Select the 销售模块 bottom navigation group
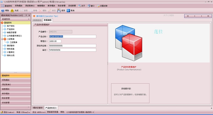Image resolution: width=213 pixels, height=115 pixels. pos(16,89)
